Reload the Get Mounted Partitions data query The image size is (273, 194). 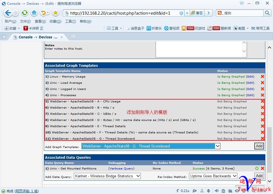[257, 168]
